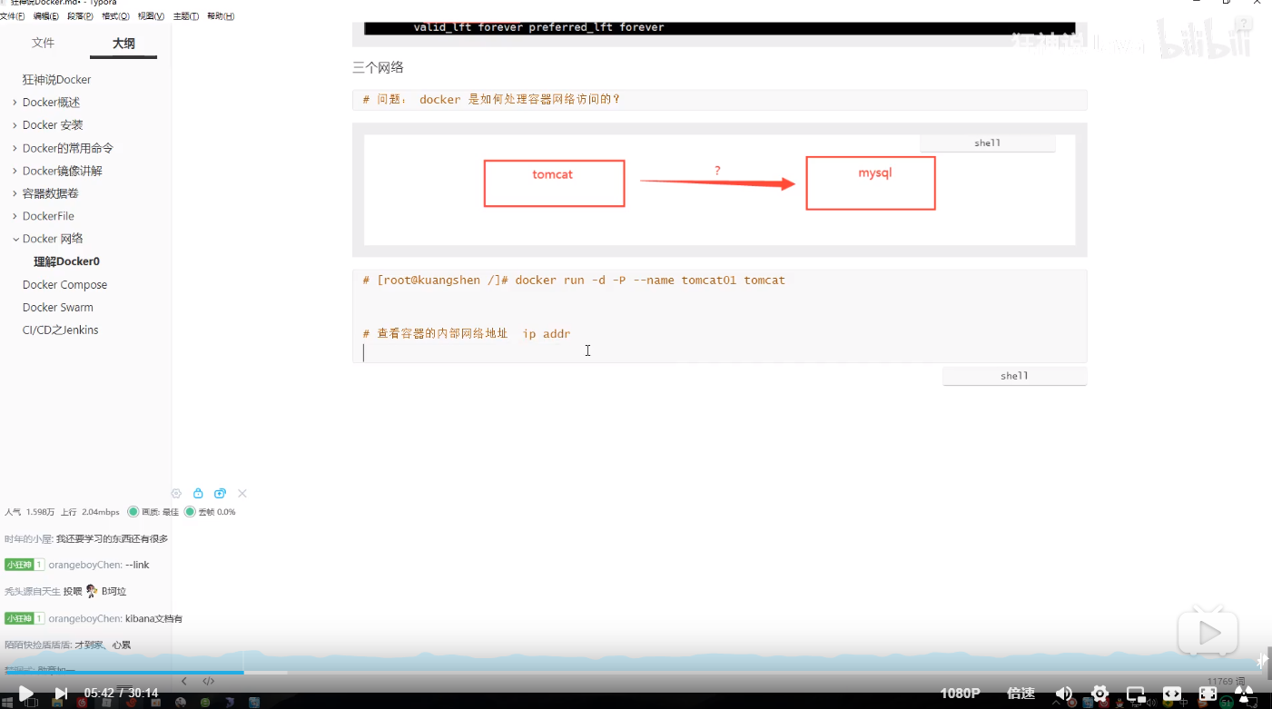Expand the Docker镜像讲解 outline chevron
The height and width of the screenshot is (709, 1272).
tap(15, 171)
